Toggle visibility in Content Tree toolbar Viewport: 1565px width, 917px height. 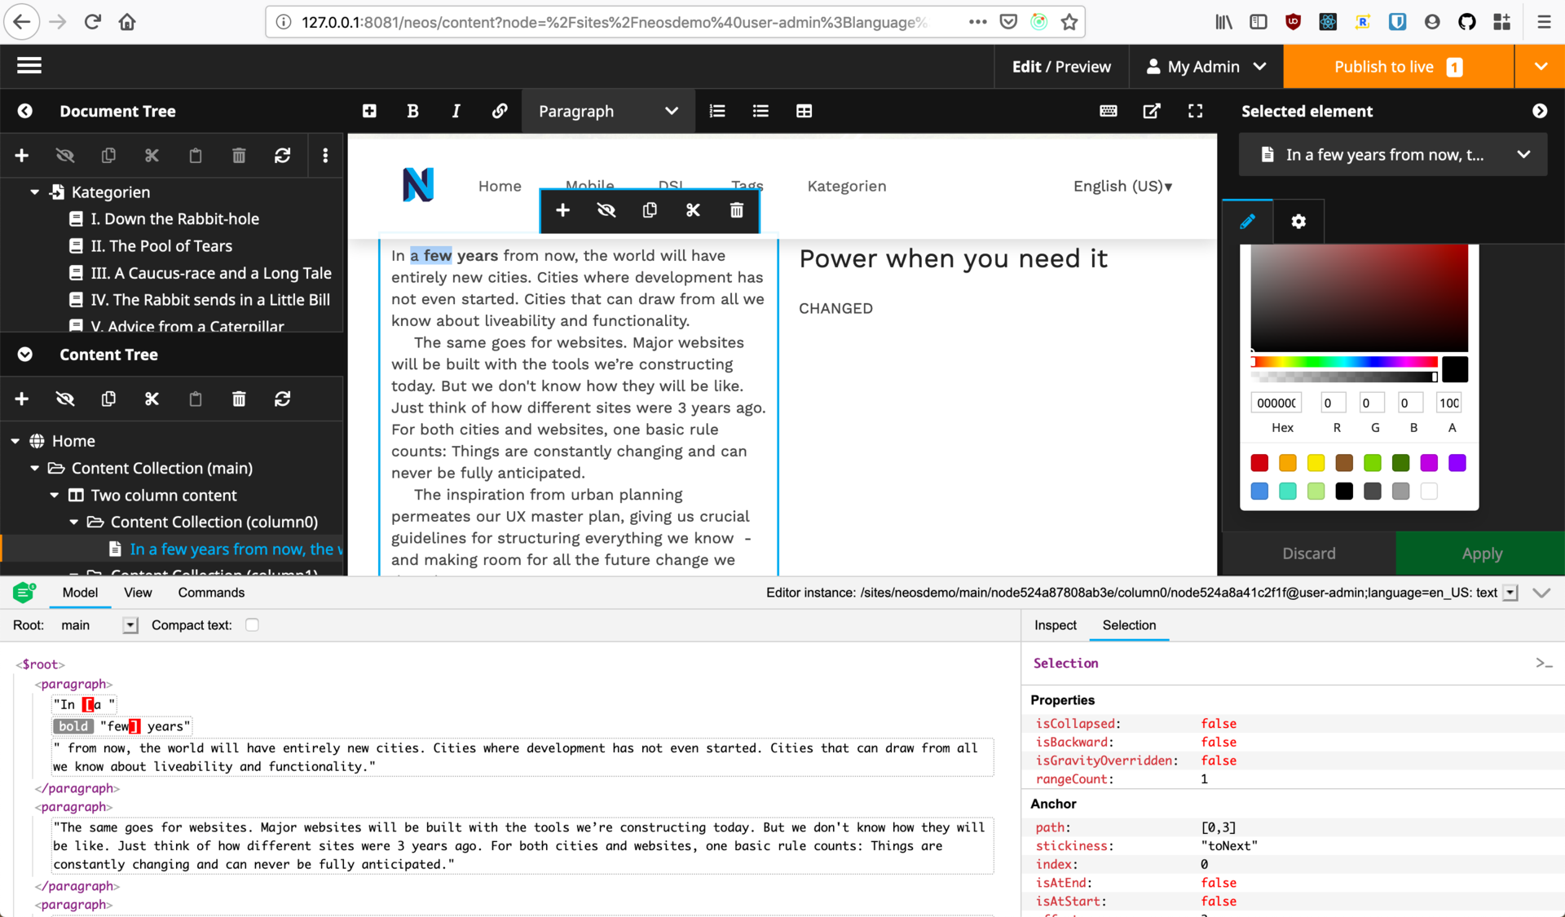[65, 399]
